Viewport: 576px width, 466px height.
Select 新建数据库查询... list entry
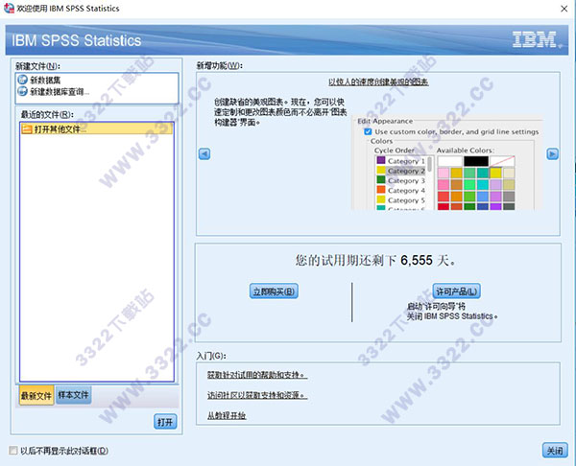pos(97,91)
